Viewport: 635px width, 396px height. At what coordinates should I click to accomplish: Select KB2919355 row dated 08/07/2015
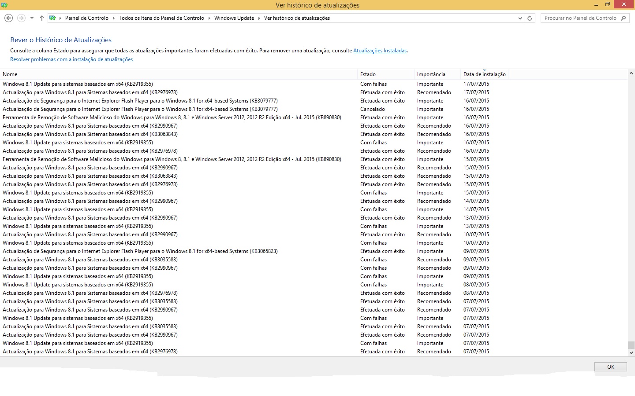click(x=314, y=285)
